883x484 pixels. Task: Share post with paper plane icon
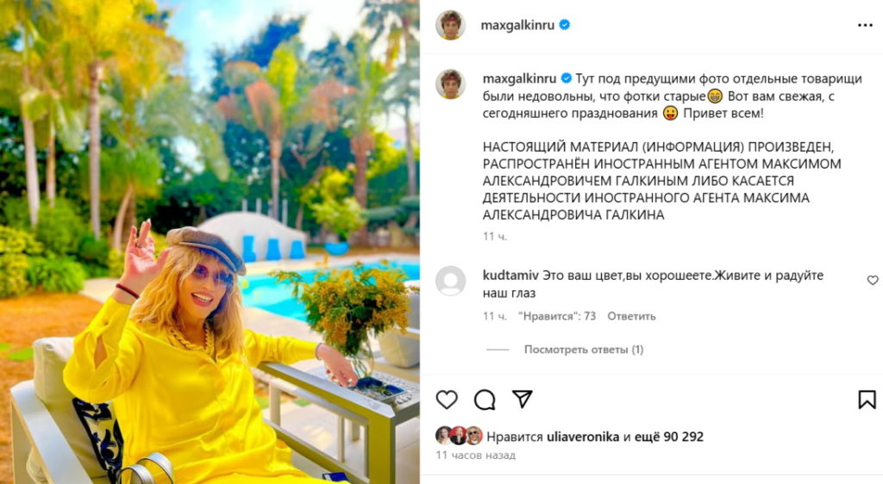click(x=522, y=400)
